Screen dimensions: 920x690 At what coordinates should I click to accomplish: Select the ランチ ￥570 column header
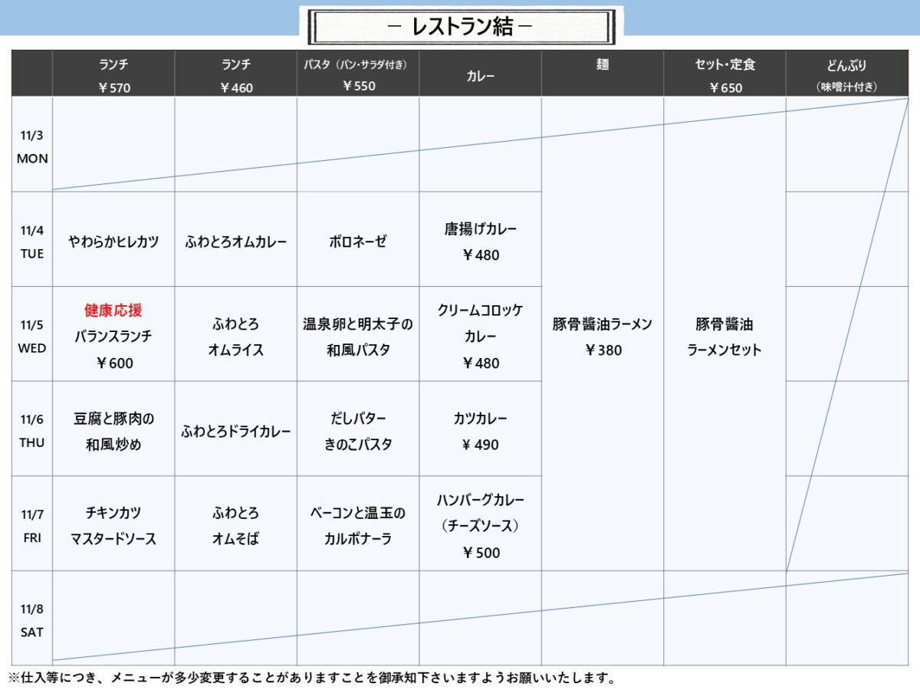113,75
